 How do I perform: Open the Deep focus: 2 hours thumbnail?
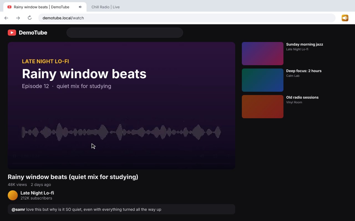263,80
